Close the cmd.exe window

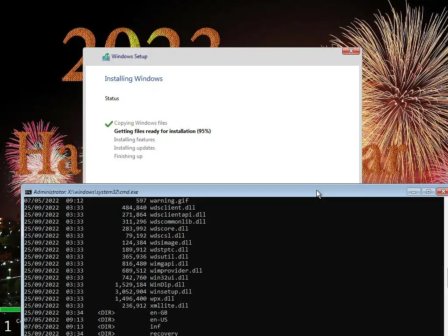click(x=443, y=192)
